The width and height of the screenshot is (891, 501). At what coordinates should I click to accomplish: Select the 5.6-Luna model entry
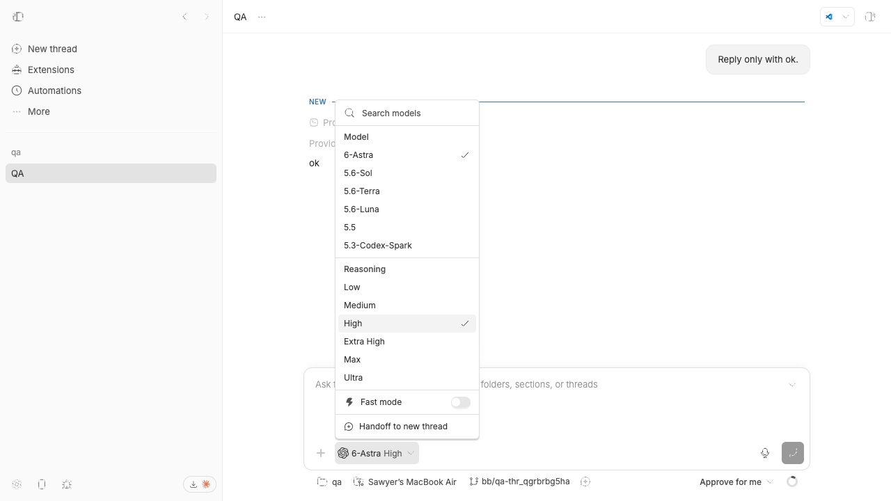pyautogui.click(x=407, y=209)
